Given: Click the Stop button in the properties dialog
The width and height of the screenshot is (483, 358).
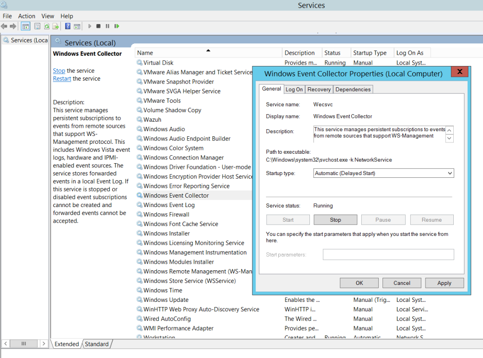Looking at the screenshot, I should tap(335, 219).
